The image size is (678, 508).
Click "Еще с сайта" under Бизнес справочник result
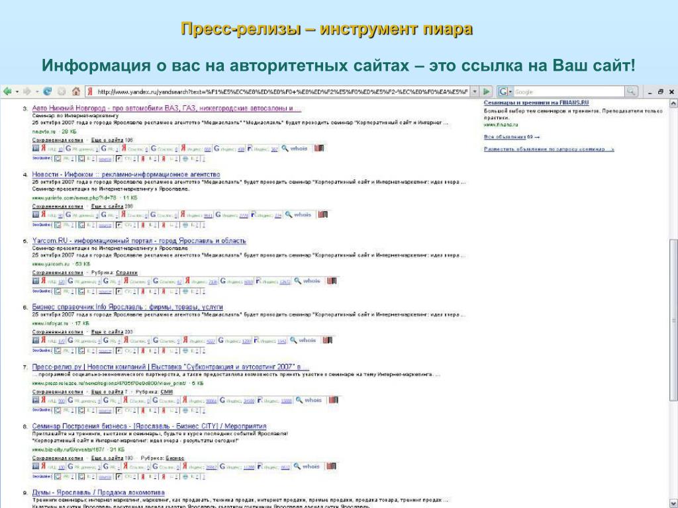point(107,332)
